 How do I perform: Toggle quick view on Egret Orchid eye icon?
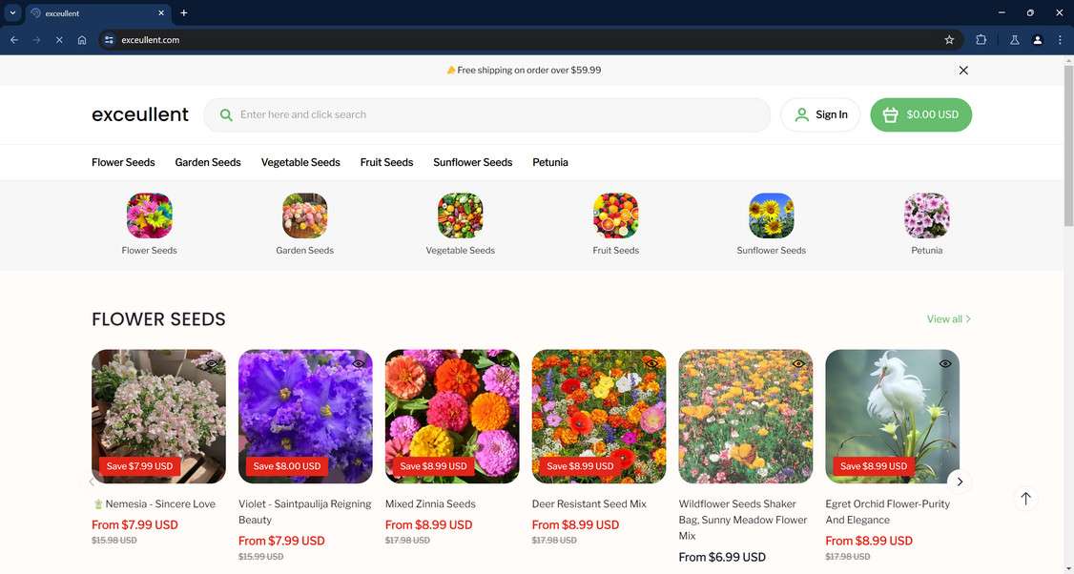coord(945,363)
